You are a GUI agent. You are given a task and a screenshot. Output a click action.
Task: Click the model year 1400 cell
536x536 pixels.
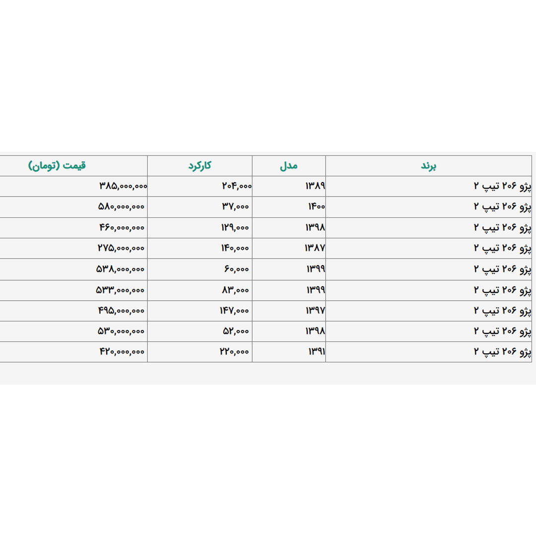[x=316, y=207]
